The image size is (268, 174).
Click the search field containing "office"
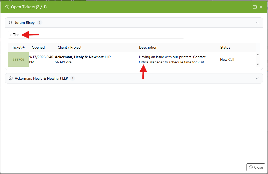click(x=96, y=35)
